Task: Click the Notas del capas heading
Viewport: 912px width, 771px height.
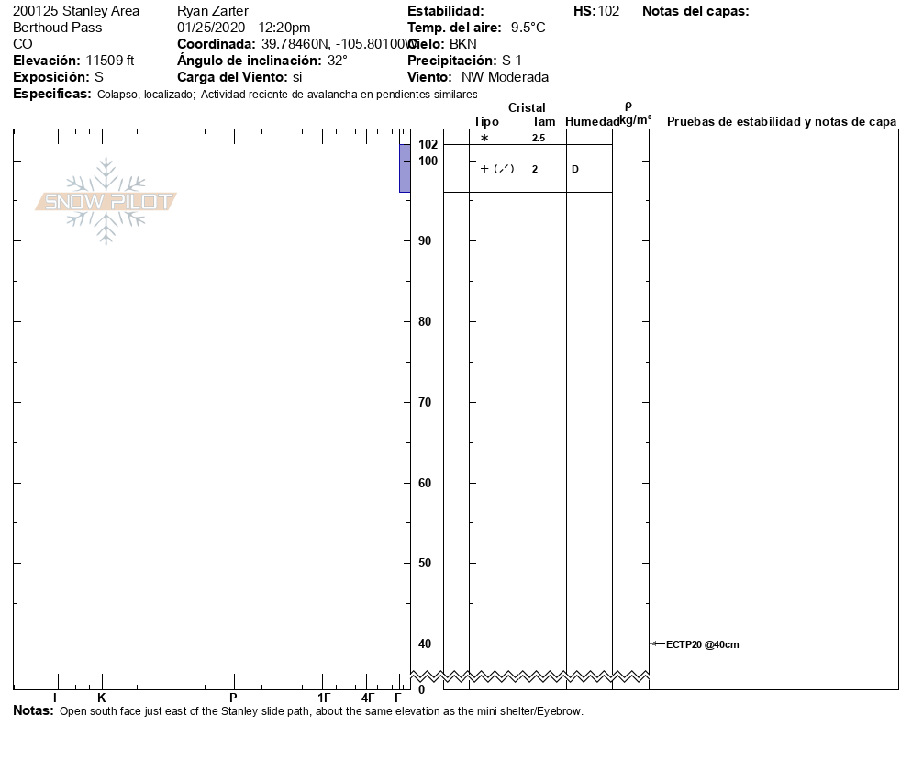Action: 695,11
